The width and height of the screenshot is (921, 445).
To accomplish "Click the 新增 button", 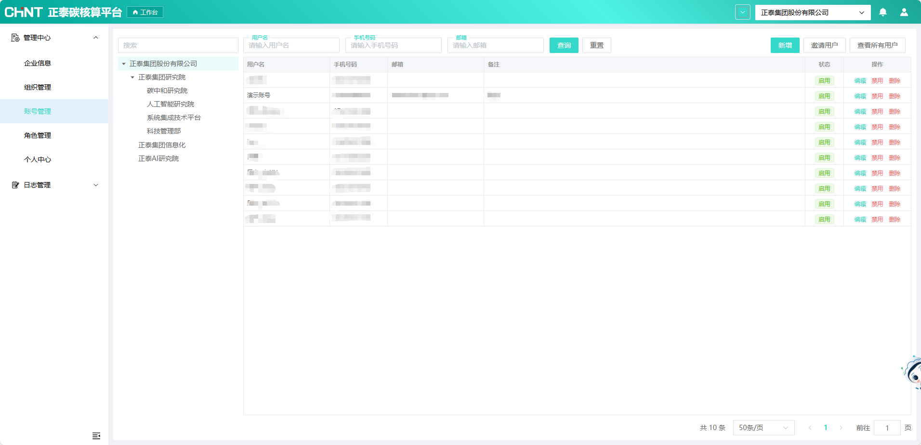I will click(785, 45).
